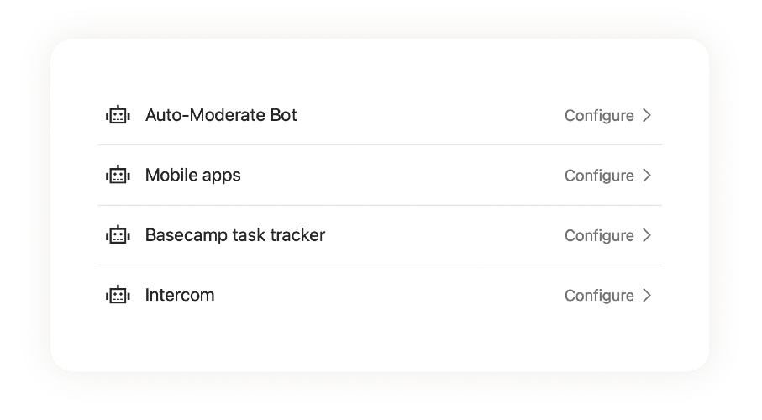
Task: Open the Auto-Moderate Bot entry by name
Action: (x=221, y=115)
